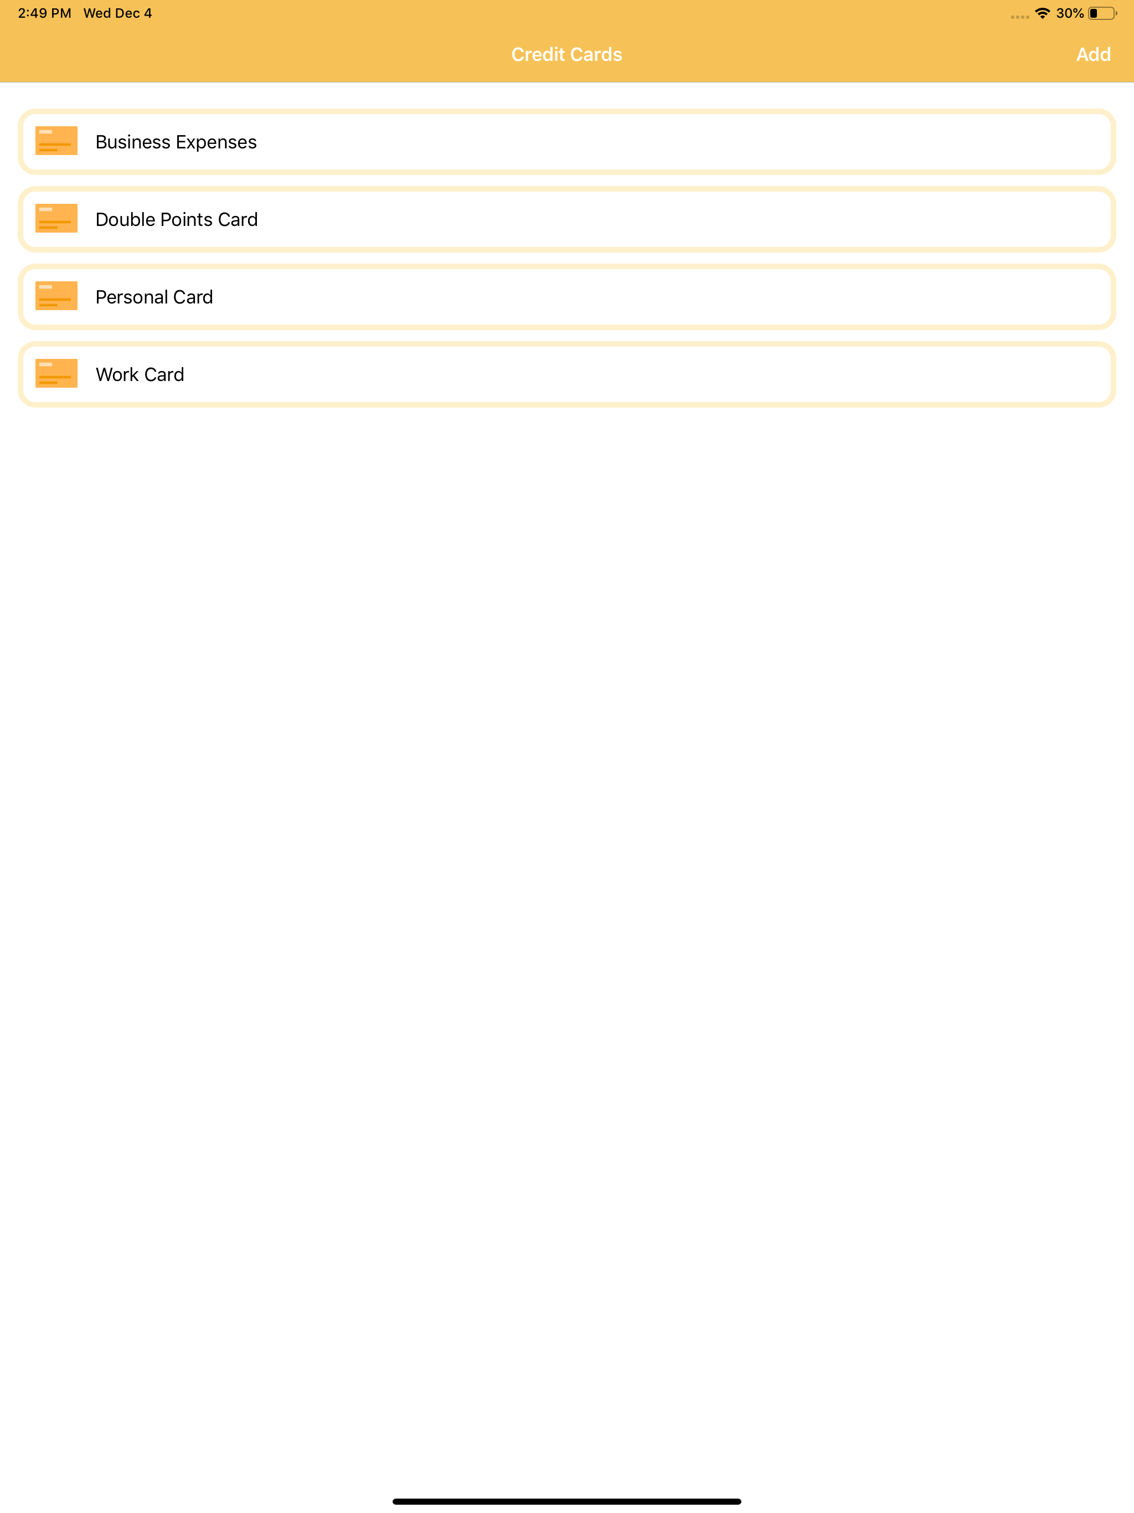Tap the Business Expenses label text
Viewport: 1134px width, 1513px height.
click(175, 142)
